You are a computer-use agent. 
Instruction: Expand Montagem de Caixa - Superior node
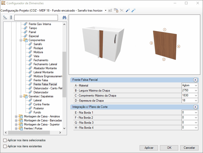click(16, 125)
